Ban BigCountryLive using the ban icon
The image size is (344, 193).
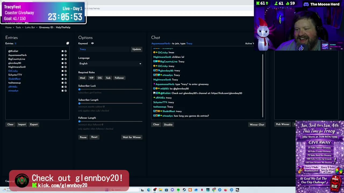(66, 59)
